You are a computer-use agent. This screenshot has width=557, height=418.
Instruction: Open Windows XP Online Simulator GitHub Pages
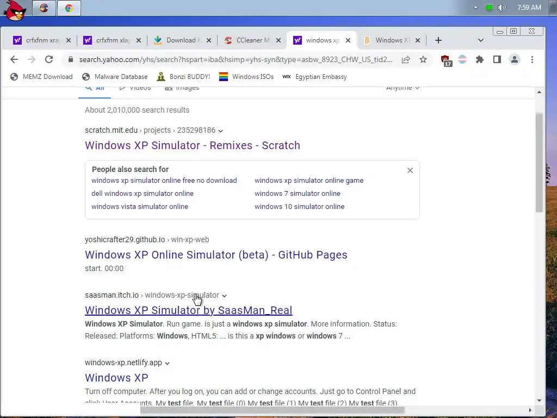(216, 255)
